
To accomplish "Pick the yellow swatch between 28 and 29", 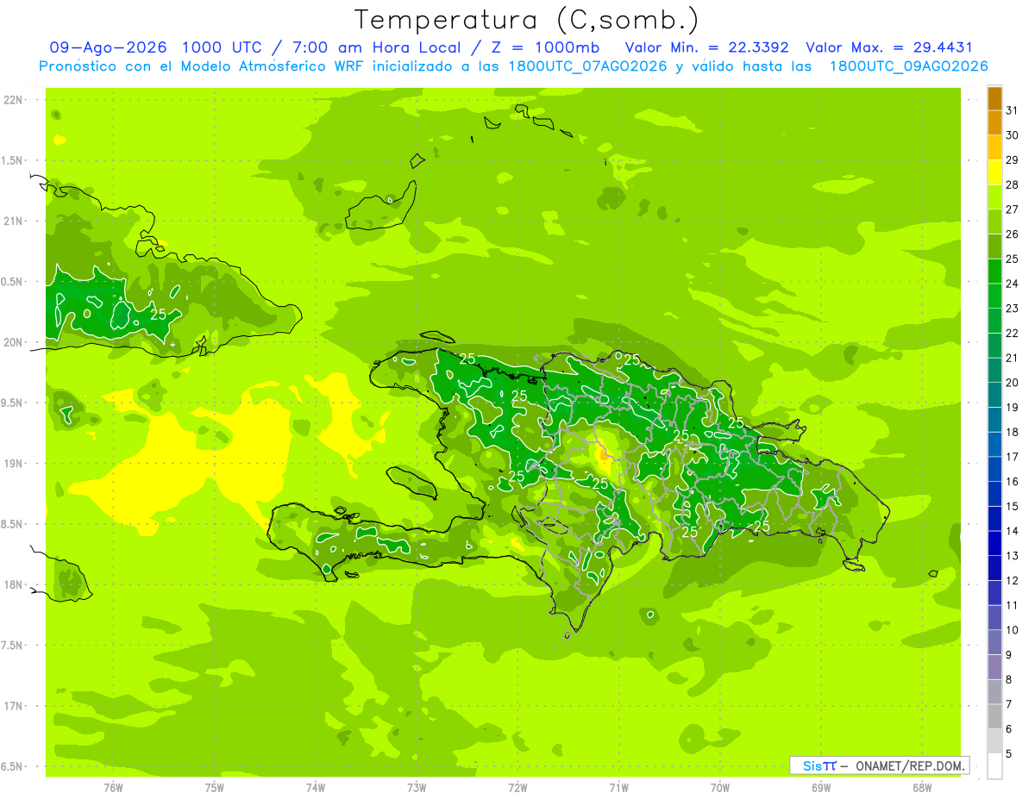I will (994, 172).
